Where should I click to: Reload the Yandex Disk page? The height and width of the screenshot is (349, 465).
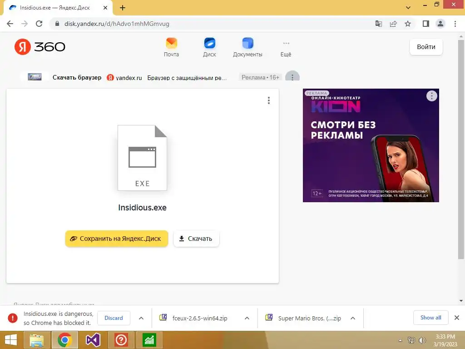pos(39,24)
